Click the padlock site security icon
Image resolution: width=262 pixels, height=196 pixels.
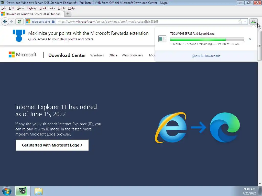(x=53, y=21)
